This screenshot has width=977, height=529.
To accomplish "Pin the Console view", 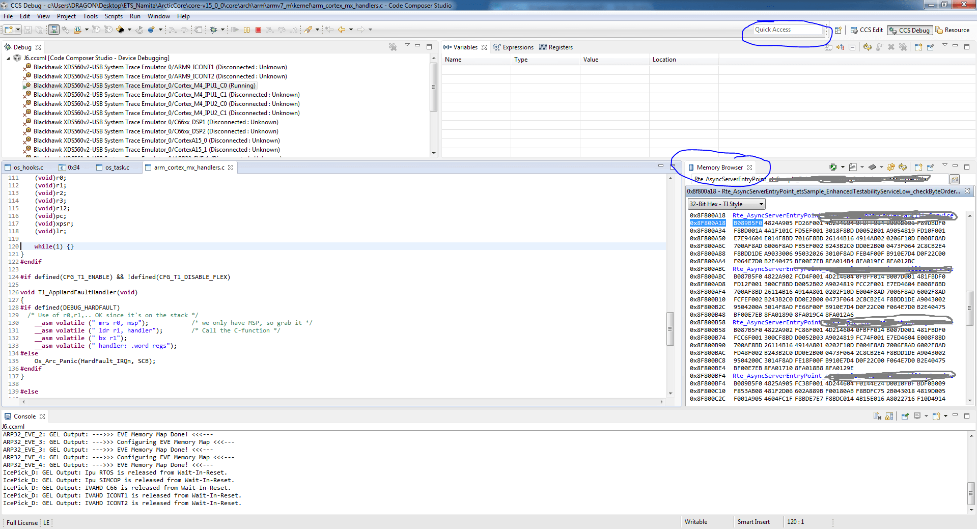I will (x=905, y=416).
